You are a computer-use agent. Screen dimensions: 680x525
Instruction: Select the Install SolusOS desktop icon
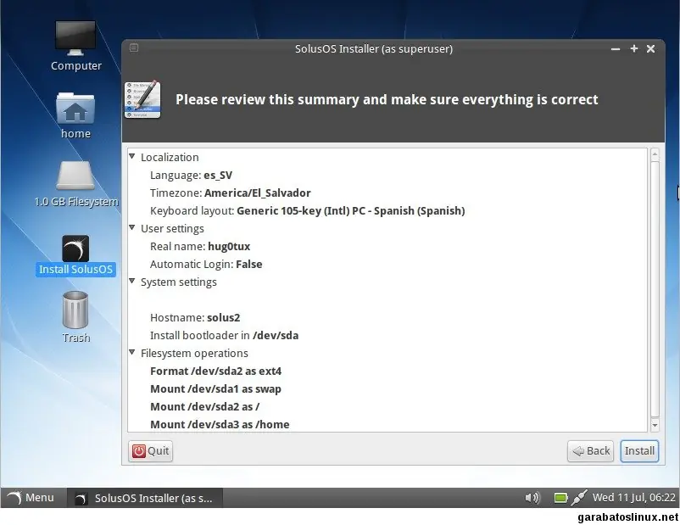tap(75, 255)
